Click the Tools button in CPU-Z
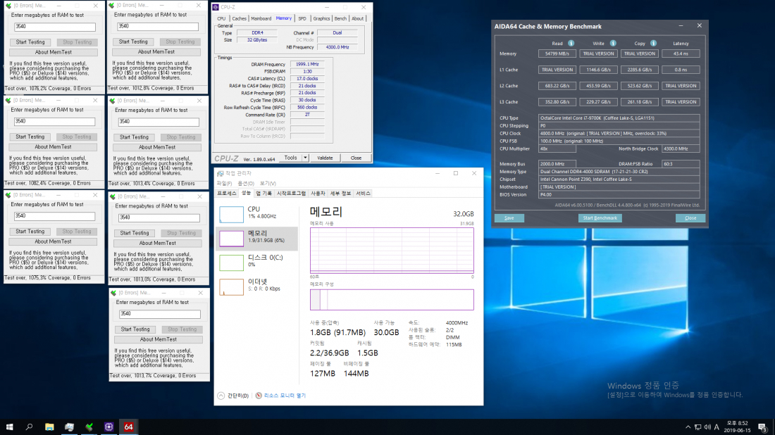 290,158
